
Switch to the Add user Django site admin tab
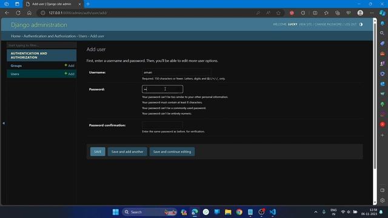pos(52,4)
